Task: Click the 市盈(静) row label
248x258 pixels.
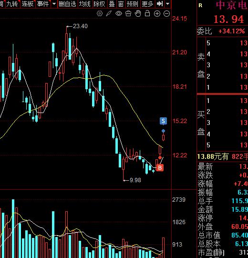Action: (211, 253)
